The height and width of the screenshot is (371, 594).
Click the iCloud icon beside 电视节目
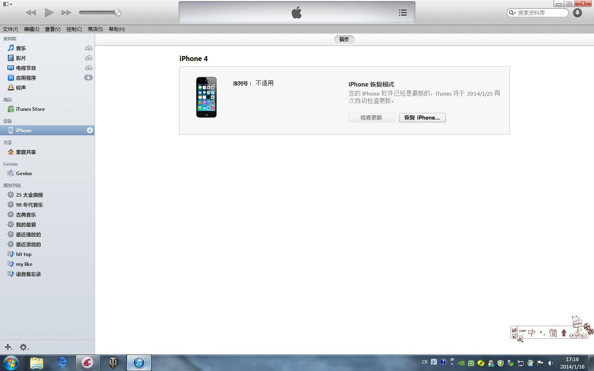tap(88, 68)
